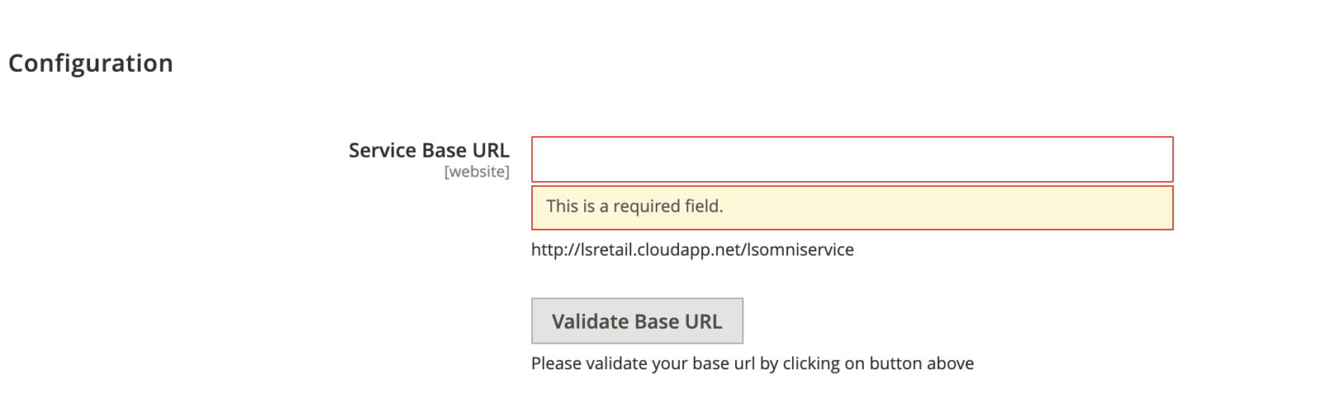Click the scope indicator under Service Base URL
The width and height of the screenshot is (1320, 403).
tap(477, 171)
